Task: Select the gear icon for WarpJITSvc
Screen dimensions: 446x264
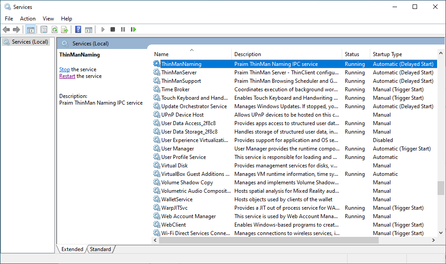Action: click(x=157, y=208)
